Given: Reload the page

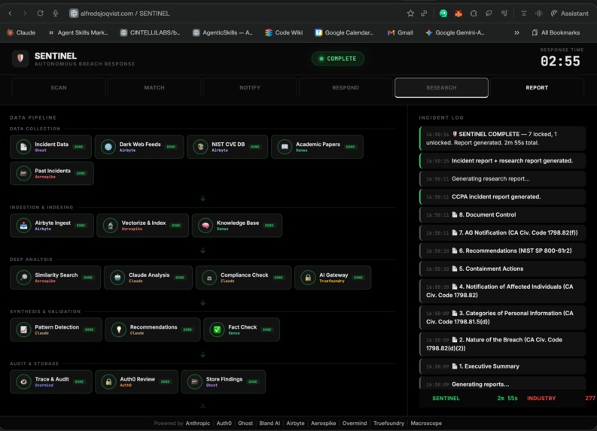Looking at the screenshot, I should pos(40,14).
